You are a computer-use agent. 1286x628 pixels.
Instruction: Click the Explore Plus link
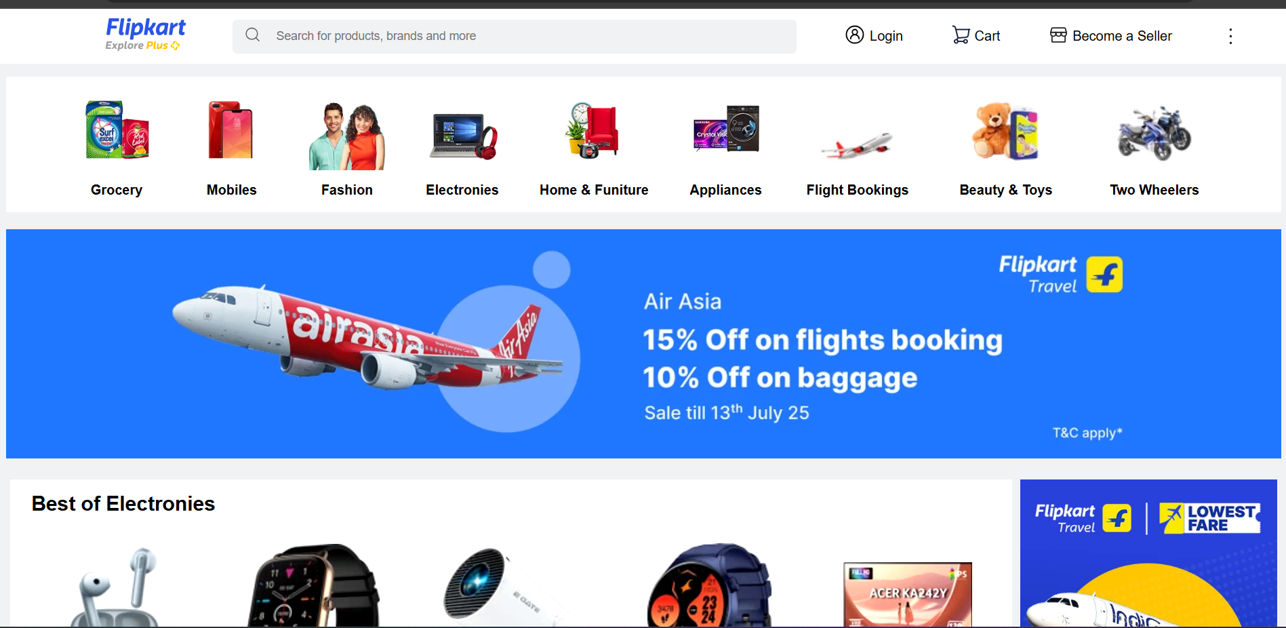click(x=142, y=45)
